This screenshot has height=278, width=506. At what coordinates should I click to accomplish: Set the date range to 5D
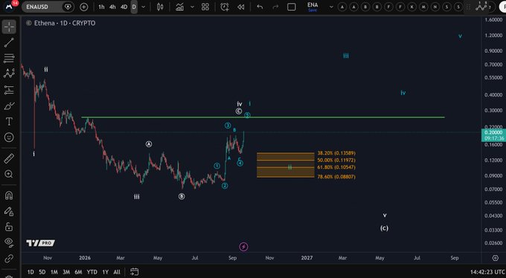(42, 272)
